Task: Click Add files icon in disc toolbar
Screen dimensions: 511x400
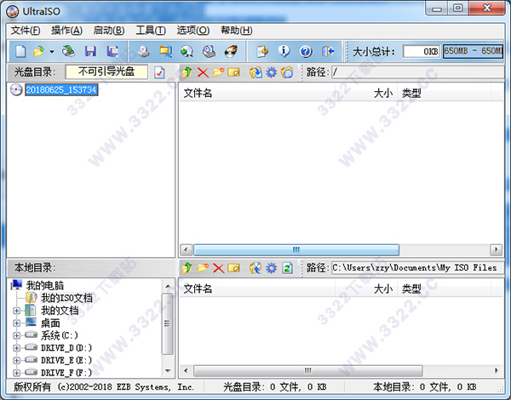Action: click(x=255, y=72)
